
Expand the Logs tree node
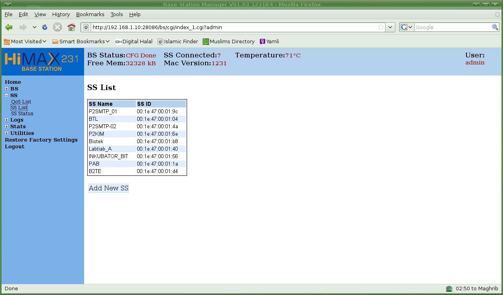(6, 120)
